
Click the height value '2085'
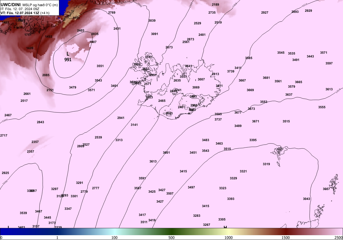coord(46,75)
